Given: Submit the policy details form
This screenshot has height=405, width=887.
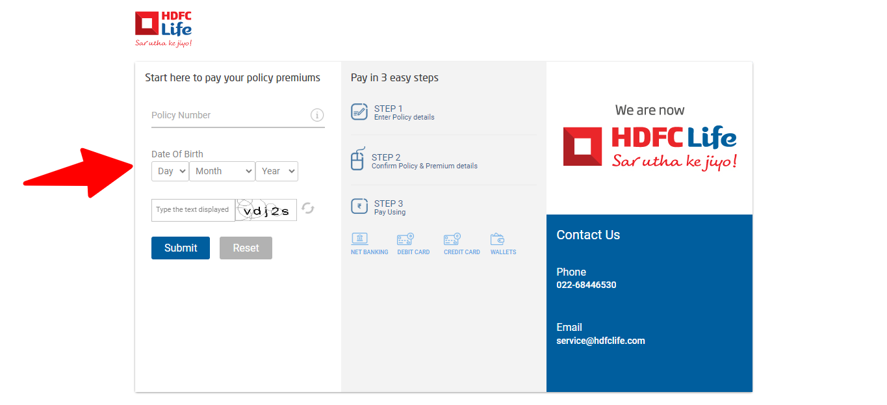Looking at the screenshot, I should 181,248.
